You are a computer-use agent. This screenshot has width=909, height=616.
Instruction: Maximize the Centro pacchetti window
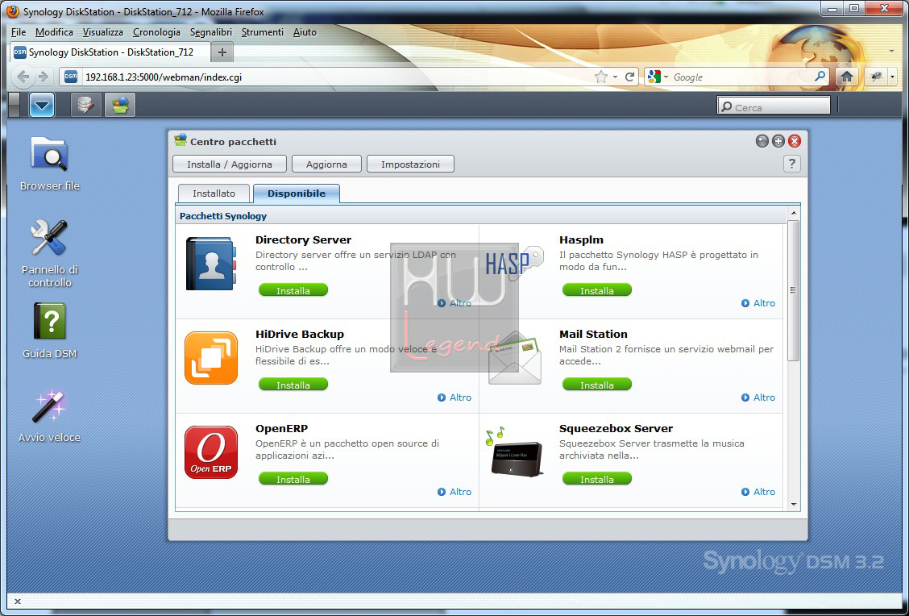click(x=778, y=141)
